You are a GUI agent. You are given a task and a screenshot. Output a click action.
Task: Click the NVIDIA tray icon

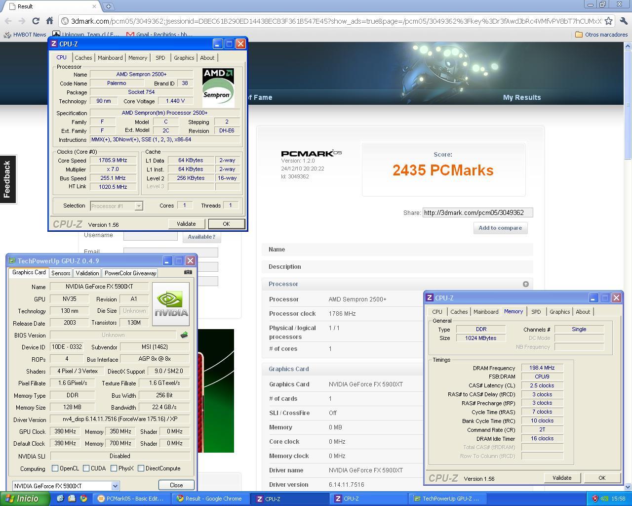(x=604, y=499)
